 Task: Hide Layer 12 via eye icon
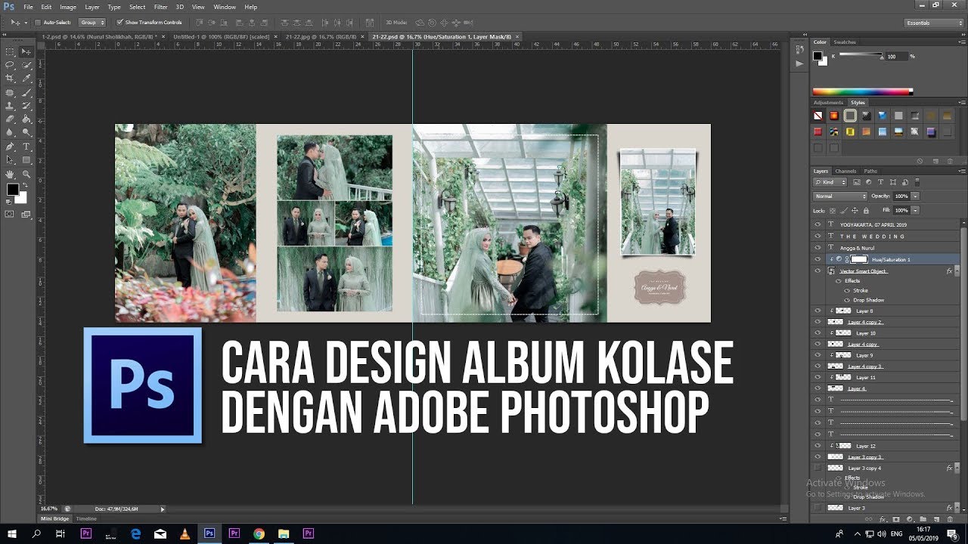[x=818, y=446]
